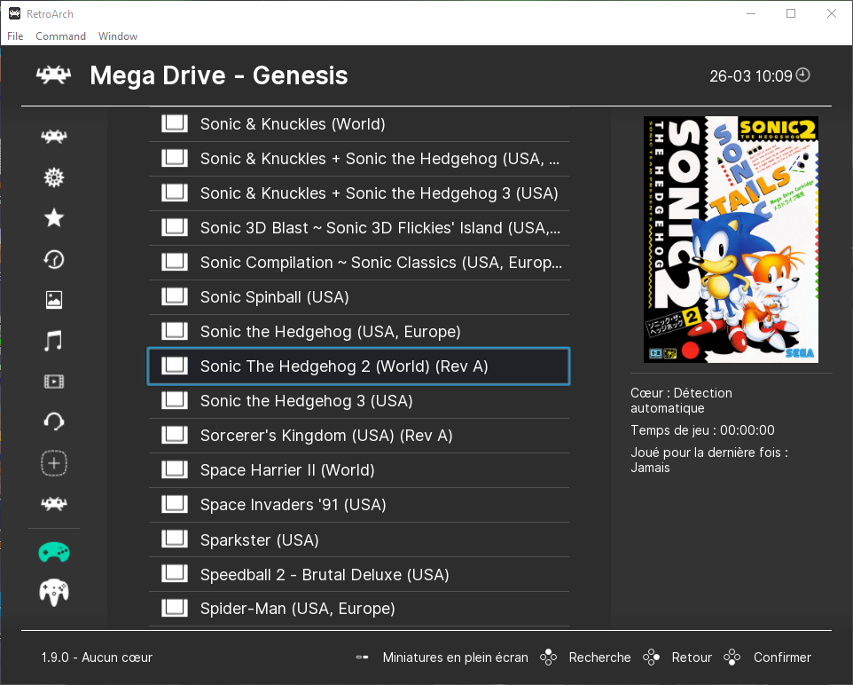Screen dimensions: 853x685
Task: Click cartridge icon beside Sparkster (USA)
Action: tap(175, 539)
